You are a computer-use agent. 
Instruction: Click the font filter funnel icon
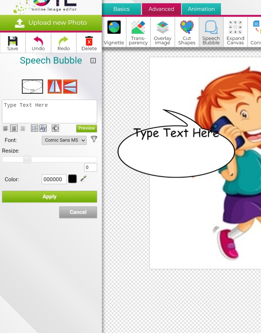click(94, 139)
